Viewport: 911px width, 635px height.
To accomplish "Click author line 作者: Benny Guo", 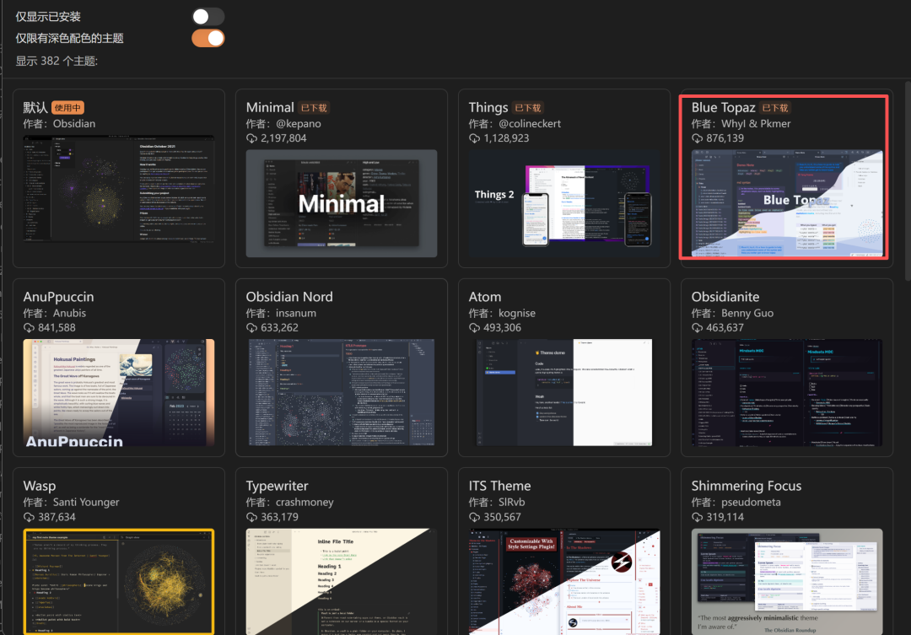I will 733,313.
